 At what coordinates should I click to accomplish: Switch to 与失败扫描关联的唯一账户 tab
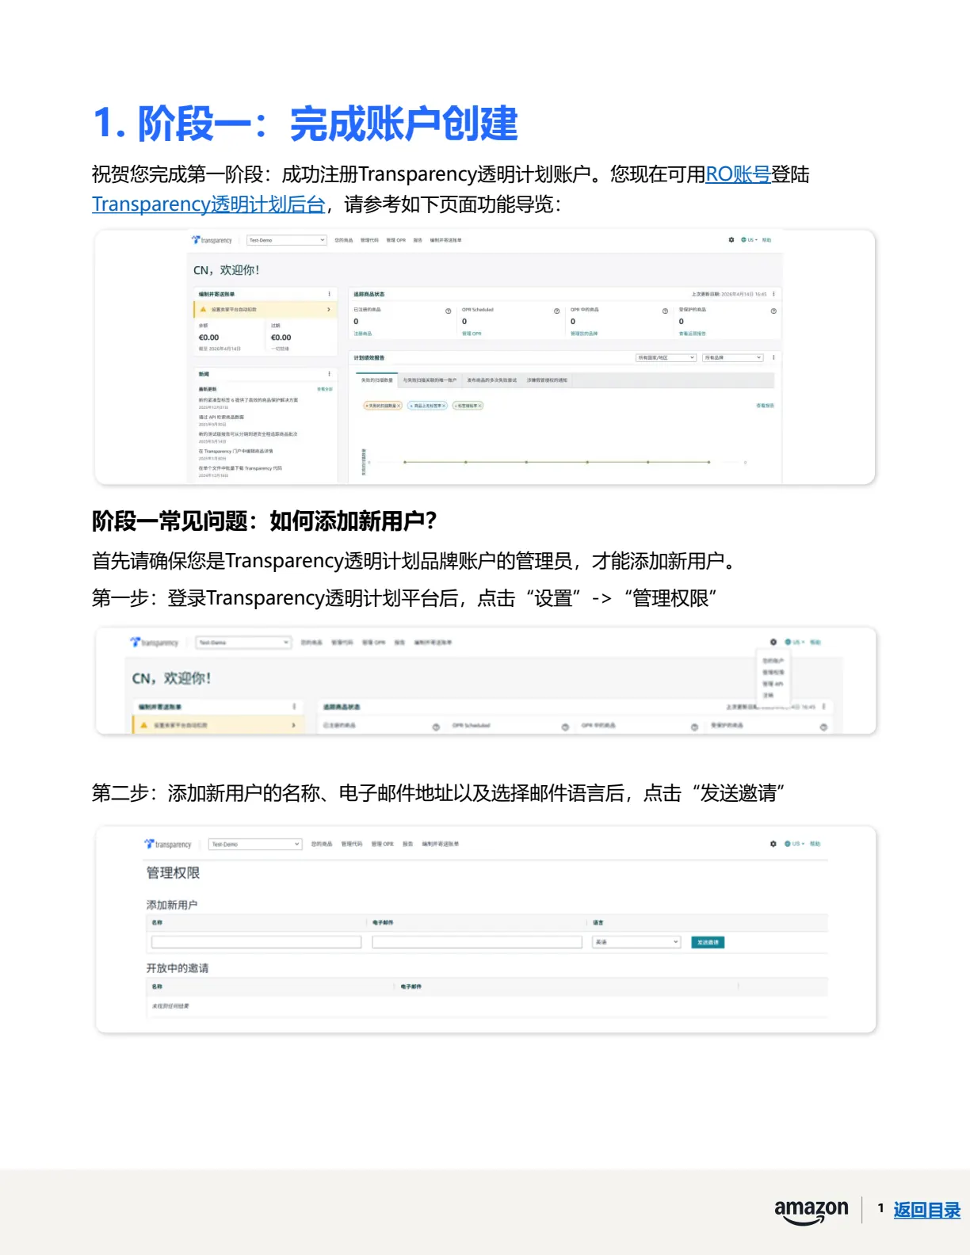(430, 380)
